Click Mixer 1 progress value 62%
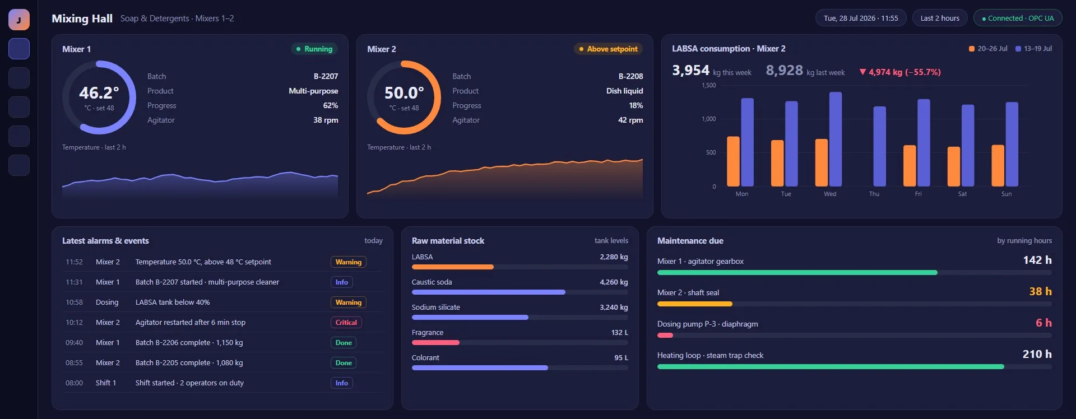 331,105
